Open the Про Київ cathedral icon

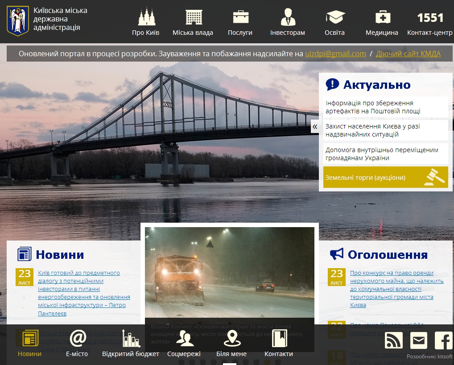click(146, 17)
